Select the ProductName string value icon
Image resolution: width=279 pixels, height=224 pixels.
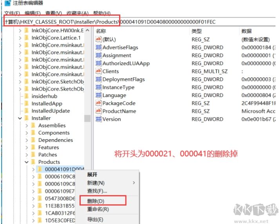[98, 111]
